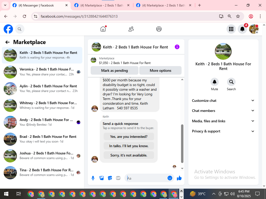The width and height of the screenshot is (266, 199).
Task: Open Andy's conversation
Action: pos(42,122)
